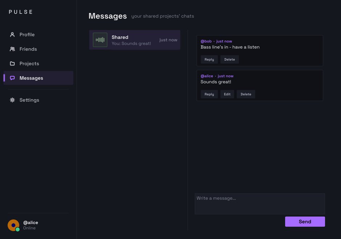341x239 pixels.
Task: Click the @alice name in sidebar footer
Action: pyautogui.click(x=30, y=222)
